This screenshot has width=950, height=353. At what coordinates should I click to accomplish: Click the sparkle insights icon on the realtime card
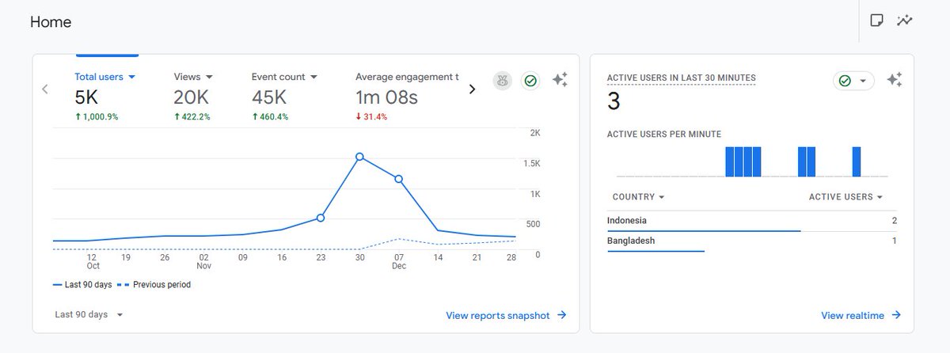pos(895,79)
